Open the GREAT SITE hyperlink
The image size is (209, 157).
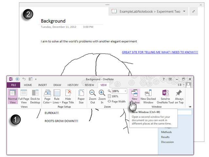(160, 52)
